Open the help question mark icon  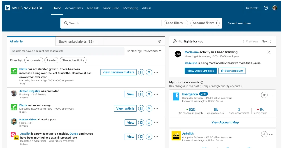266,8
